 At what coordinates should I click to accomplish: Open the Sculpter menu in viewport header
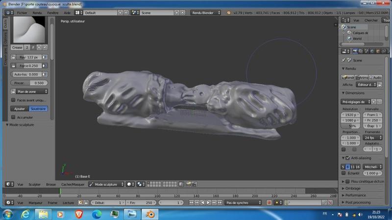(x=34, y=185)
